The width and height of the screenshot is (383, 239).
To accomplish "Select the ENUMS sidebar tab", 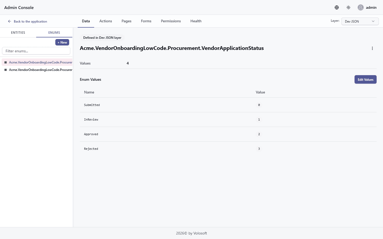I will tap(54, 33).
